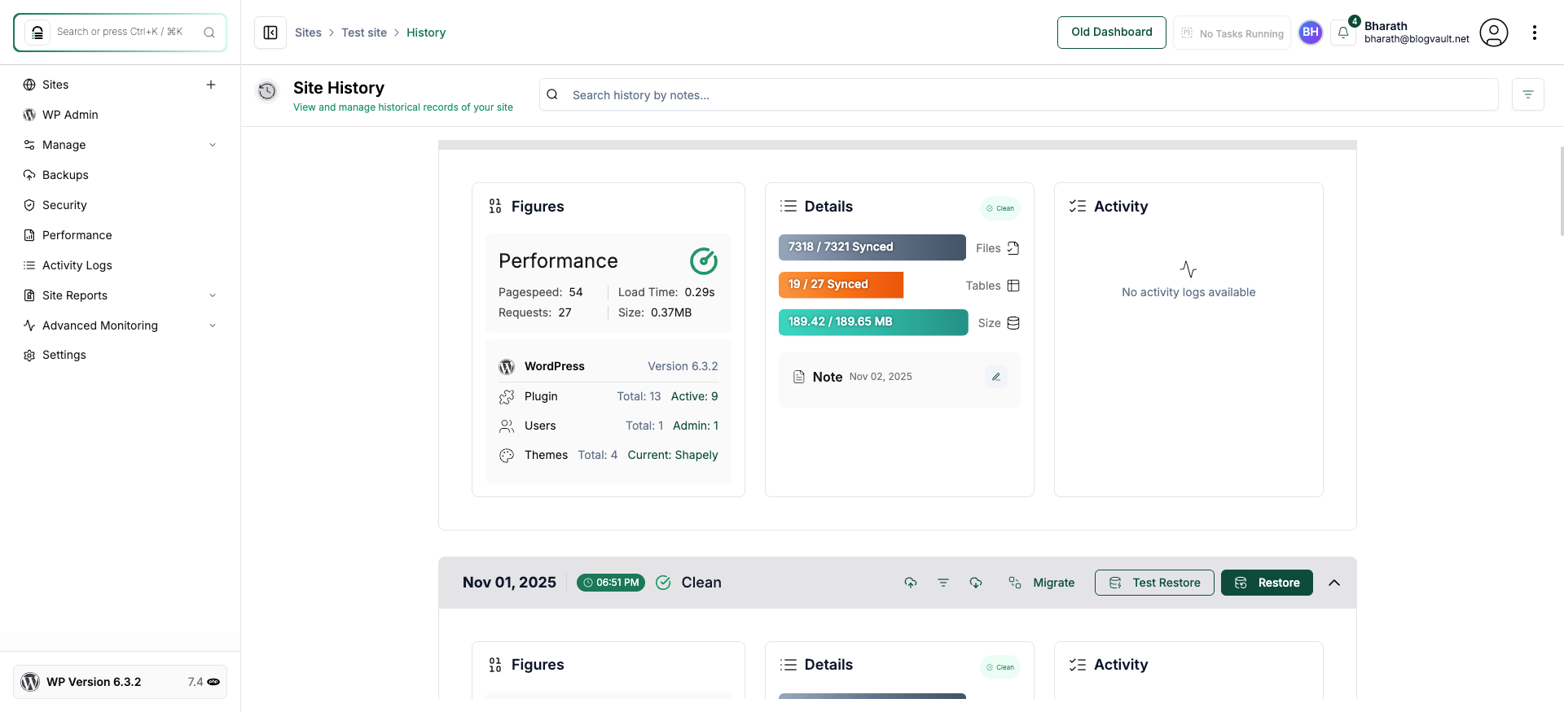Viewport: 1564px width, 712px height.
Task: Click the BlogVault logo in the search bar
Action: 37,33
